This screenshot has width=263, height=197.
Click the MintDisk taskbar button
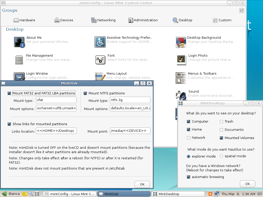tap(124, 194)
